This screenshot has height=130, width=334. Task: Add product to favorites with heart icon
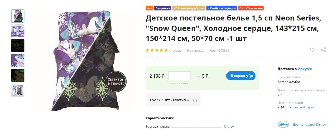coord(312,50)
